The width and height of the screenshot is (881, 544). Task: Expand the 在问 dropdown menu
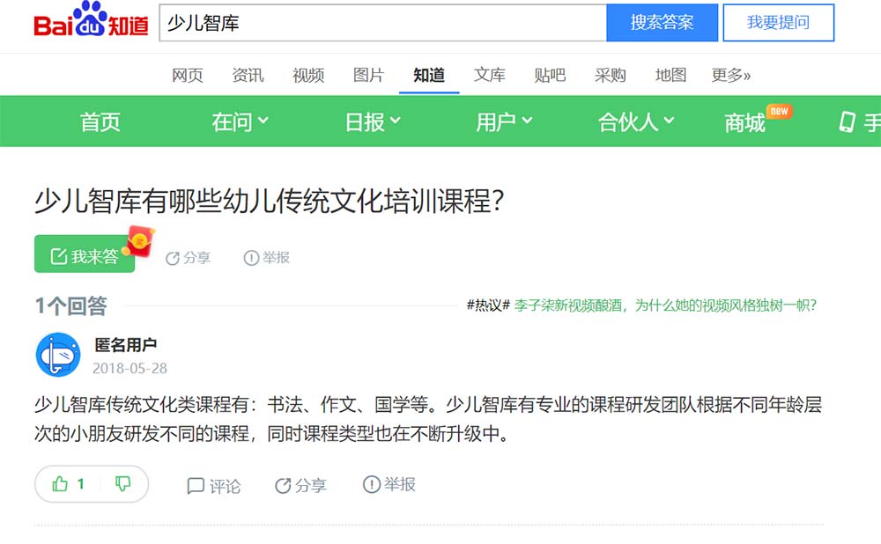[241, 121]
